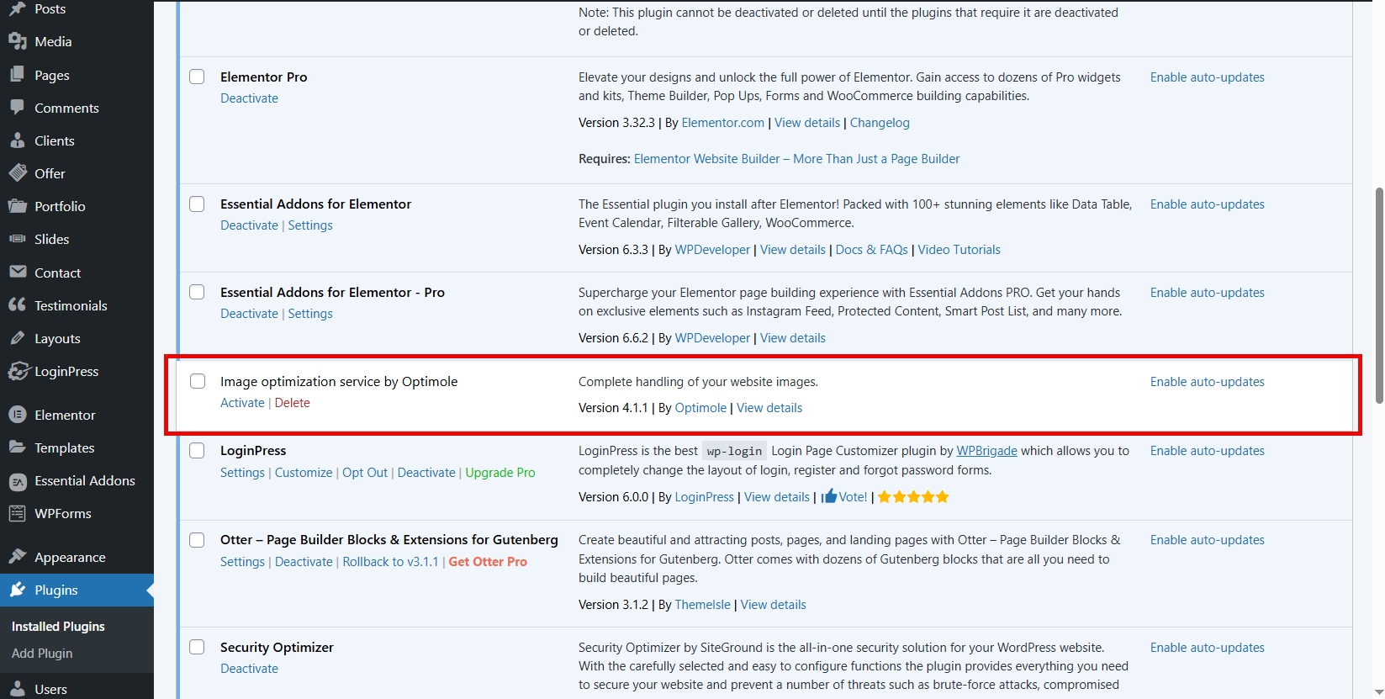1385x699 pixels.
Task: Click the five-star rating for LoginPress
Action: coord(913,497)
